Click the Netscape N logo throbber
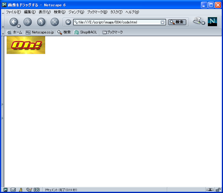The image size is (223, 193). 212,22
